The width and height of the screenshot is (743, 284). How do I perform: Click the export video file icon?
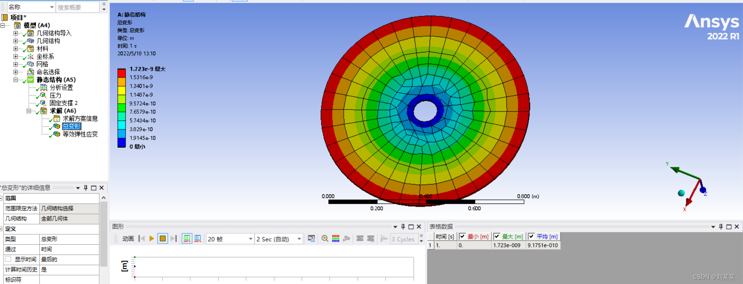click(x=311, y=239)
